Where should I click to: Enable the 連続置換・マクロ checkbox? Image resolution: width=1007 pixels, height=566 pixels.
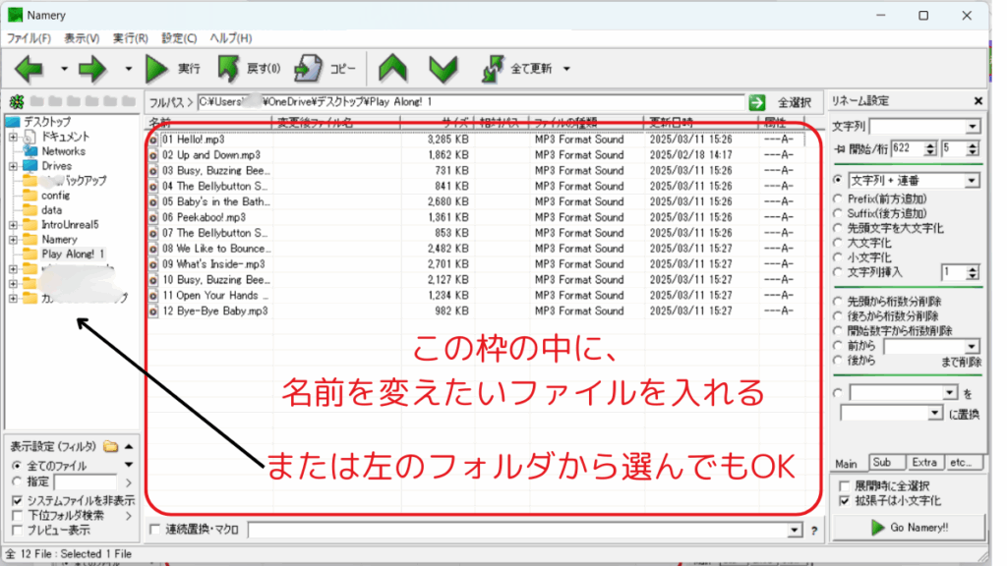[x=154, y=531]
